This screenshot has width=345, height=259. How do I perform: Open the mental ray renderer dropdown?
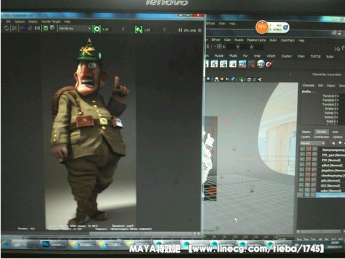(x=74, y=28)
